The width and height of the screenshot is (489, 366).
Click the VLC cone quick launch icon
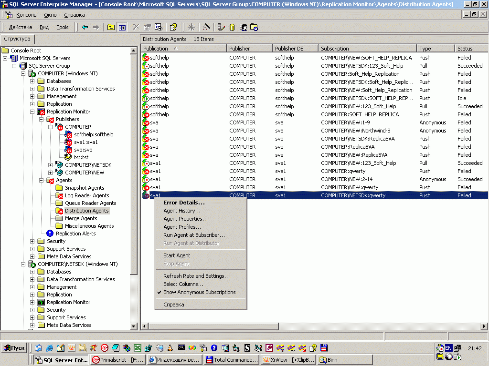[170, 348]
